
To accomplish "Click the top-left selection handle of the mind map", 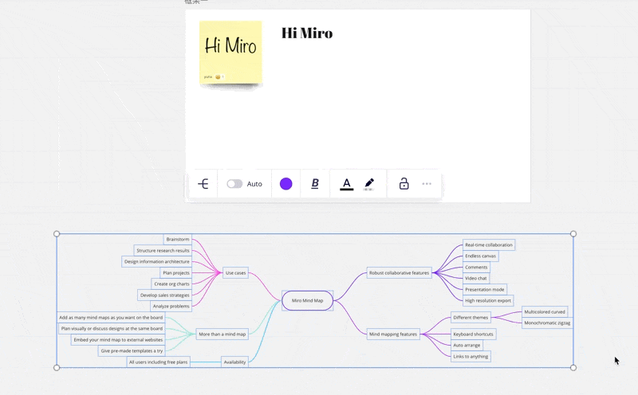I will click(x=57, y=233).
